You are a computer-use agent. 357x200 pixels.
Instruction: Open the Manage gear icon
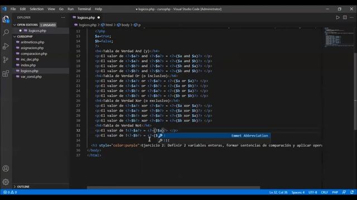tap(6, 182)
